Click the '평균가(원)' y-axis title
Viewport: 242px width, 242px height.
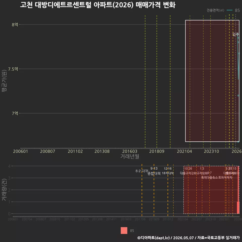click(4, 81)
